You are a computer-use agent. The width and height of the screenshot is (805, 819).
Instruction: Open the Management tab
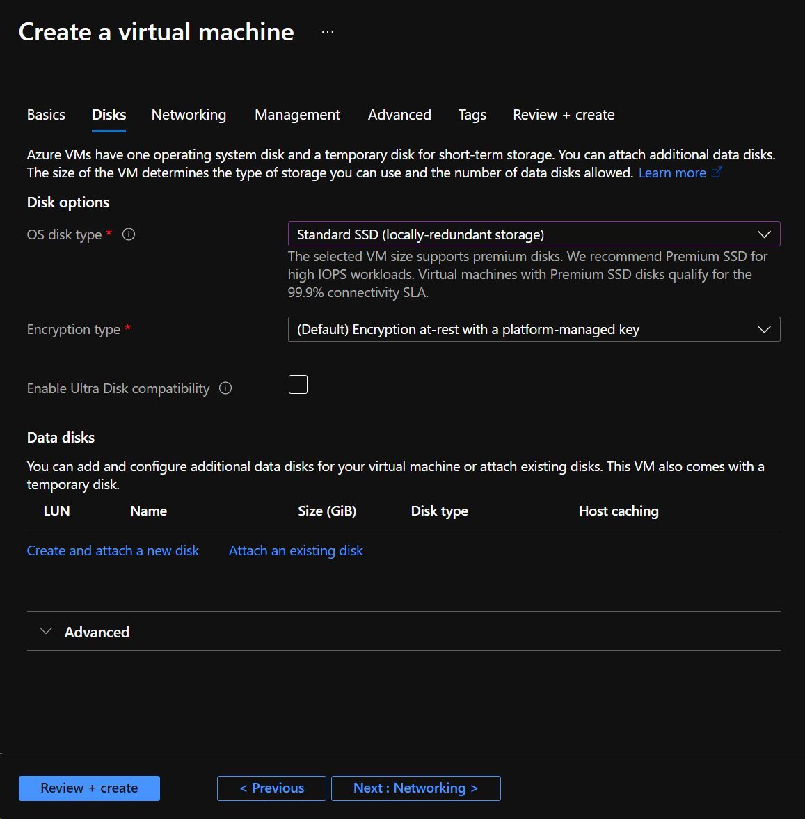(x=297, y=115)
